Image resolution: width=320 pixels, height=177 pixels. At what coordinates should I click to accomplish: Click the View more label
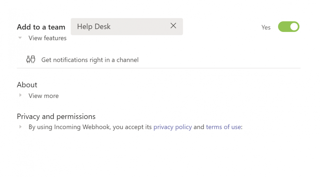pos(43,96)
